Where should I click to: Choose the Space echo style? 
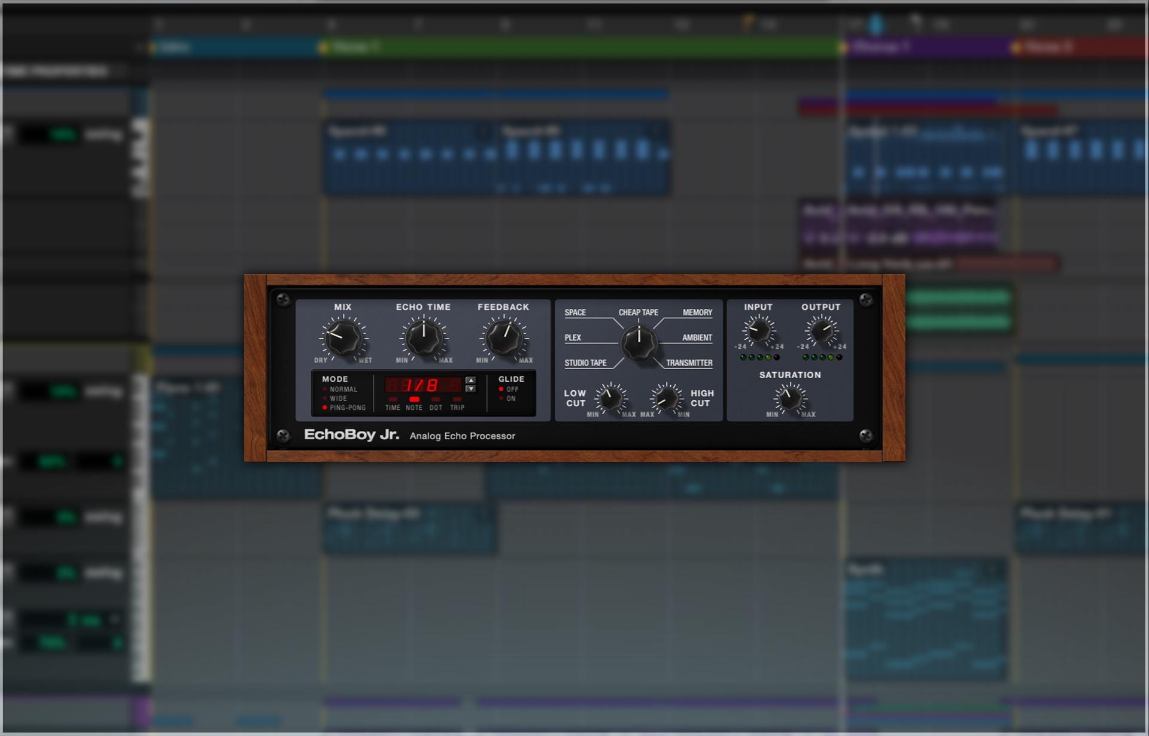575,312
